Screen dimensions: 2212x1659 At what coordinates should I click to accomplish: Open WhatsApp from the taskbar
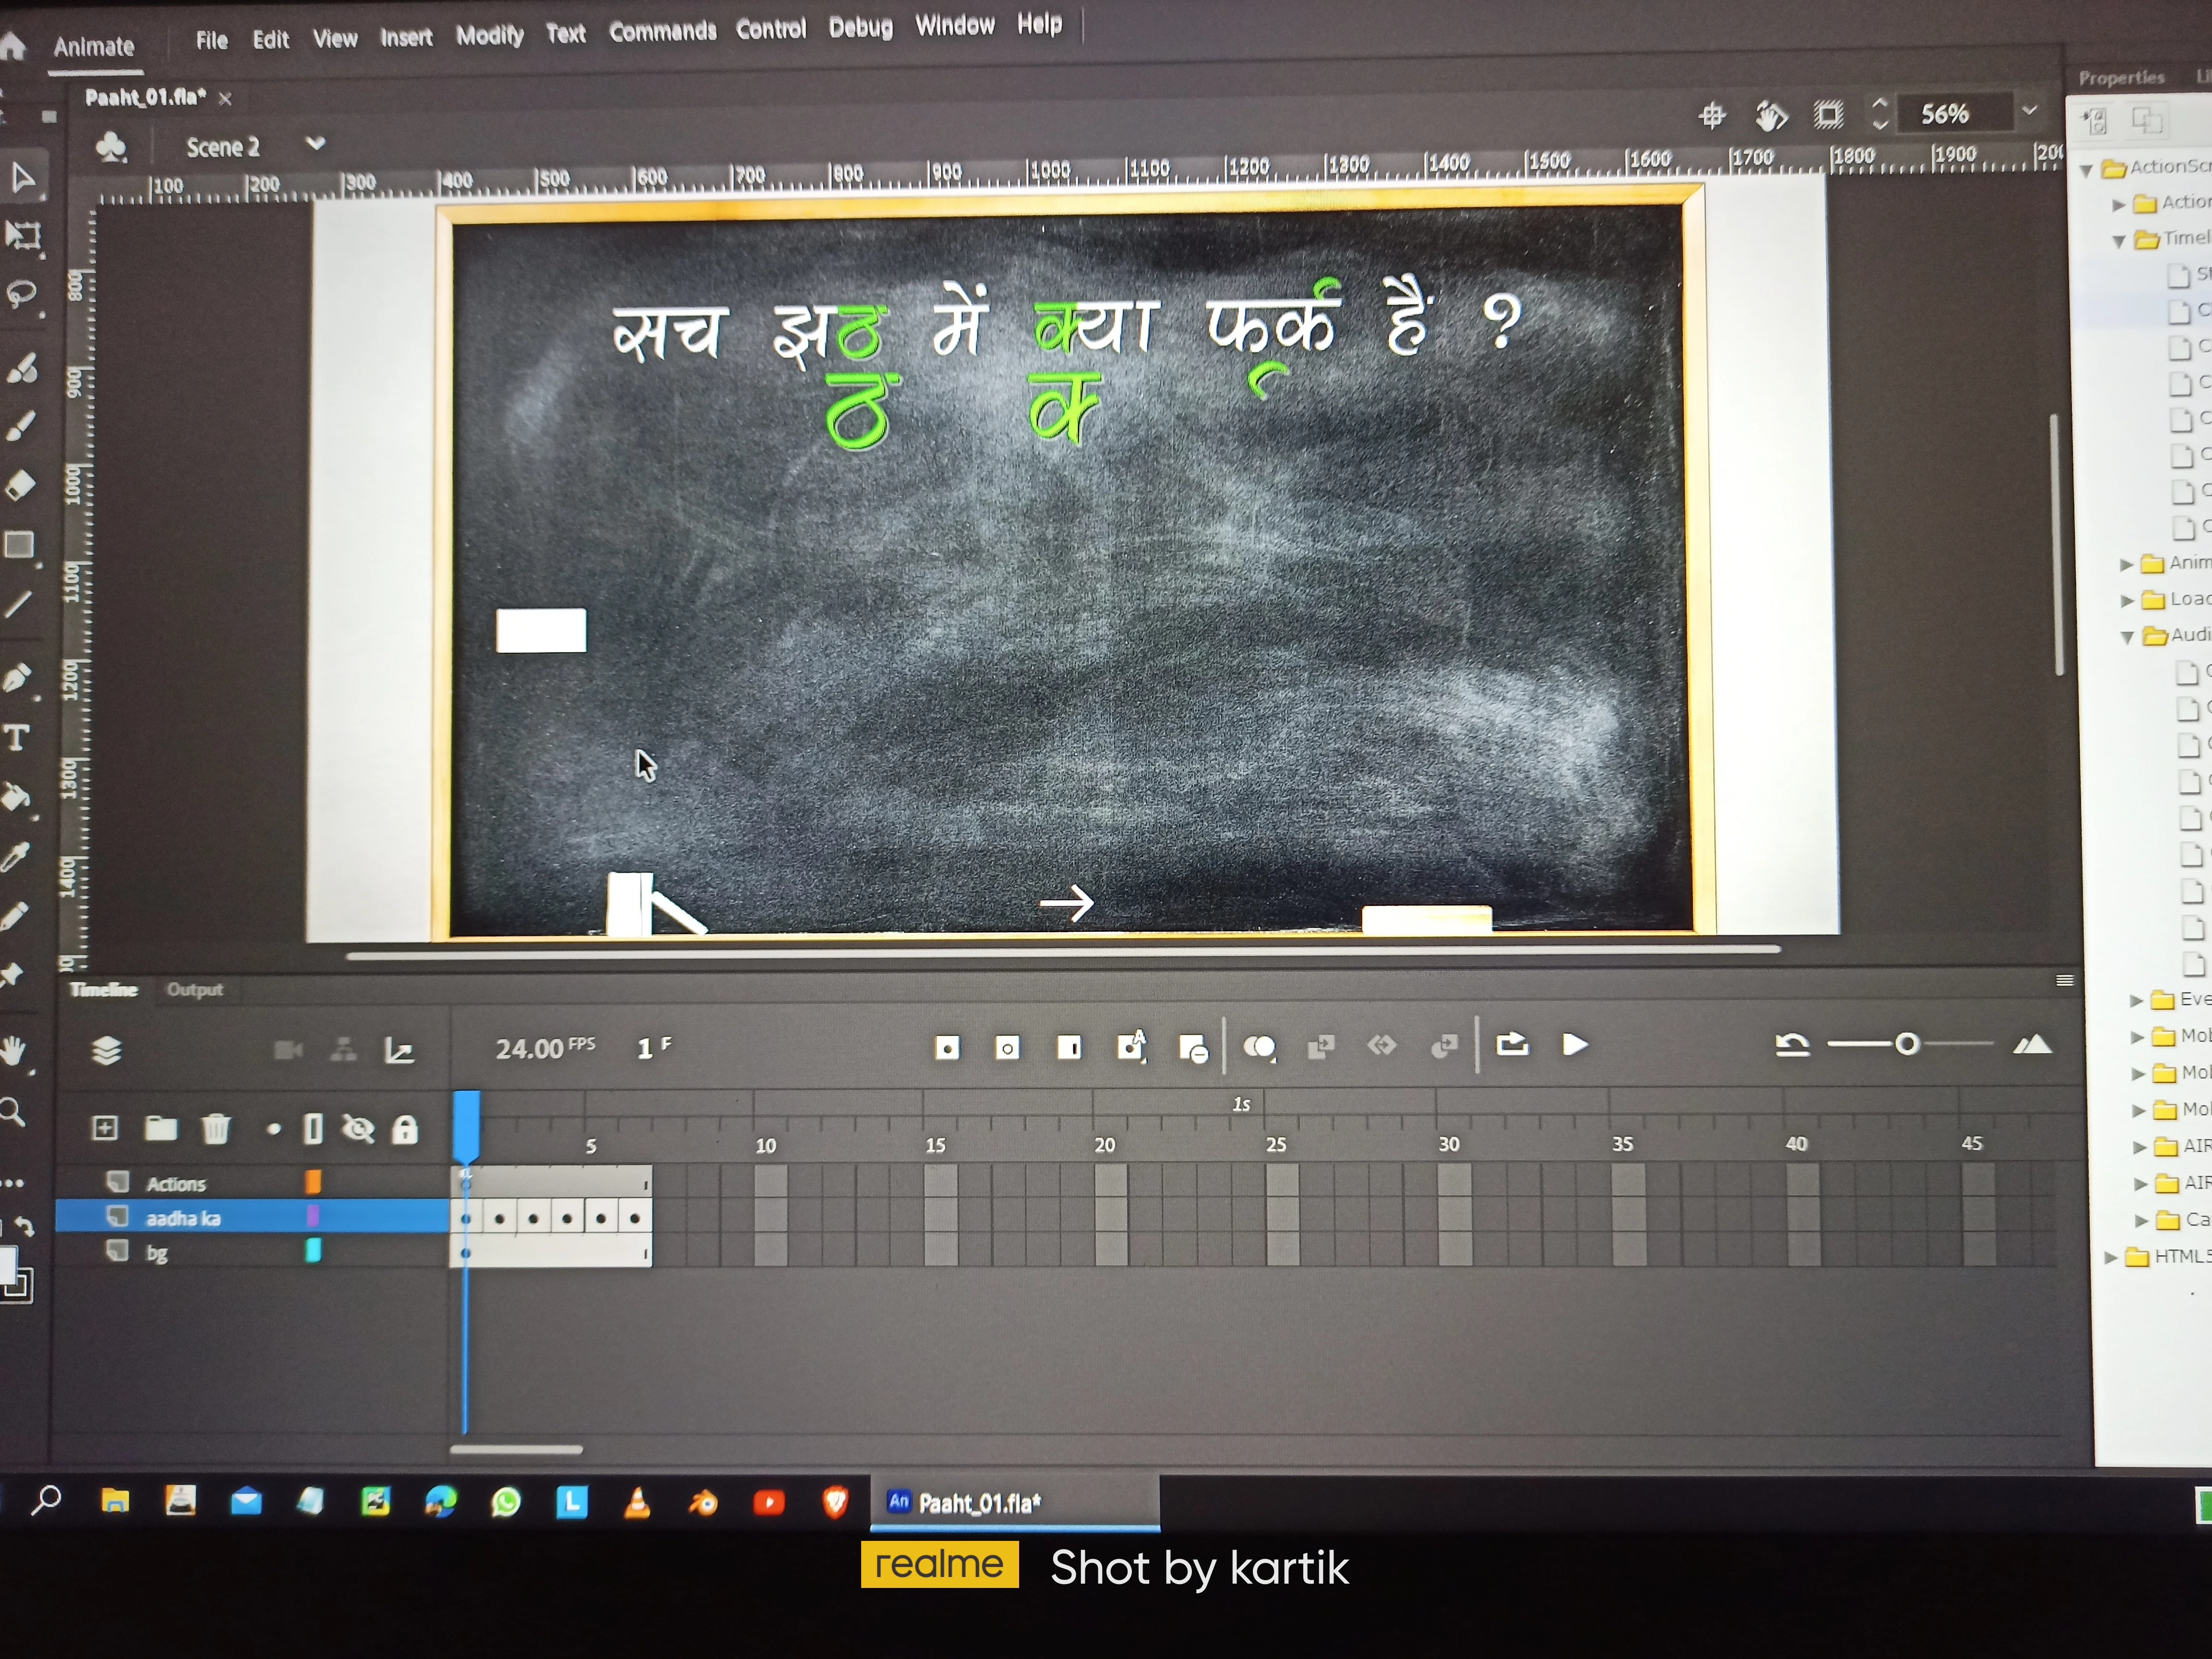[x=506, y=1501]
